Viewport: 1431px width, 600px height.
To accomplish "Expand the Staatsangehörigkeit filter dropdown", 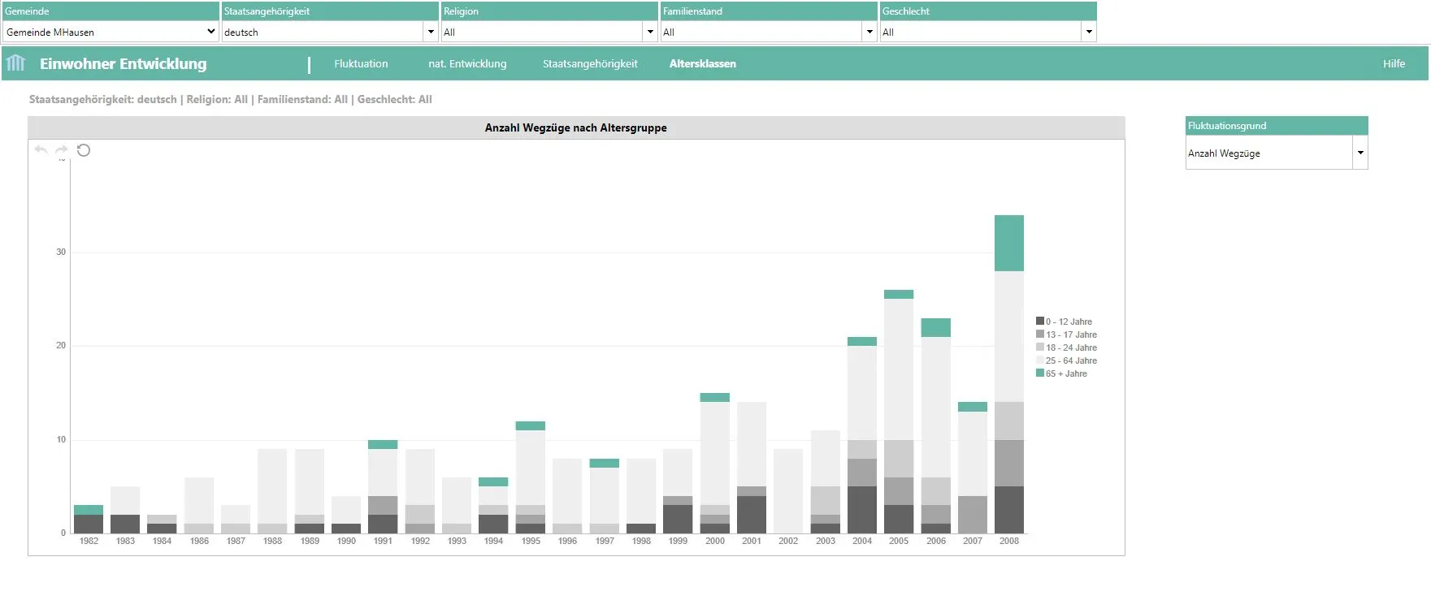I will coord(431,32).
